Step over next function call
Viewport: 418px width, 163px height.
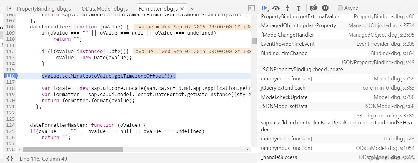[x=276, y=8]
